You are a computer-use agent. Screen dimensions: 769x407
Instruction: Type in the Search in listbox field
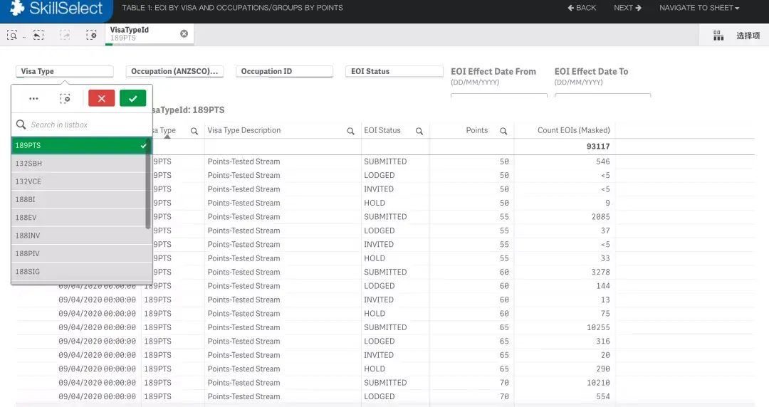85,125
